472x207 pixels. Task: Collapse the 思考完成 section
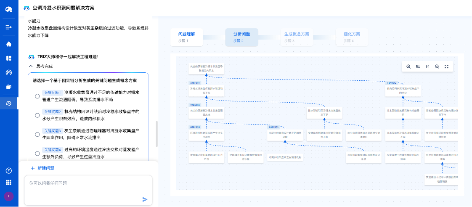[x=31, y=66]
